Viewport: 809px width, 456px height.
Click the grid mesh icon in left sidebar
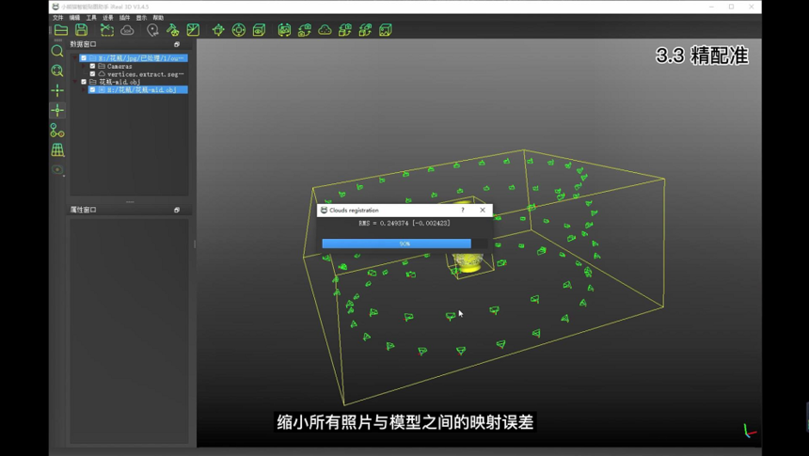click(x=57, y=150)
